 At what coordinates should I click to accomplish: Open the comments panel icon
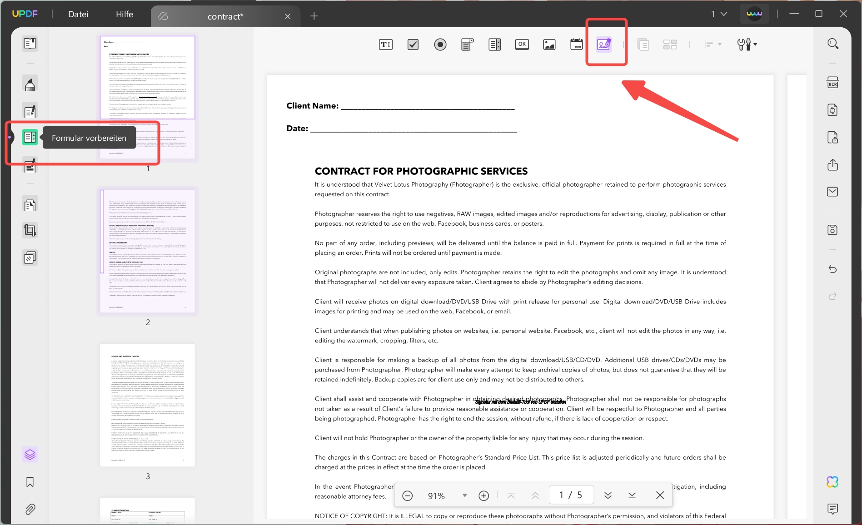(x=832, y=509)
